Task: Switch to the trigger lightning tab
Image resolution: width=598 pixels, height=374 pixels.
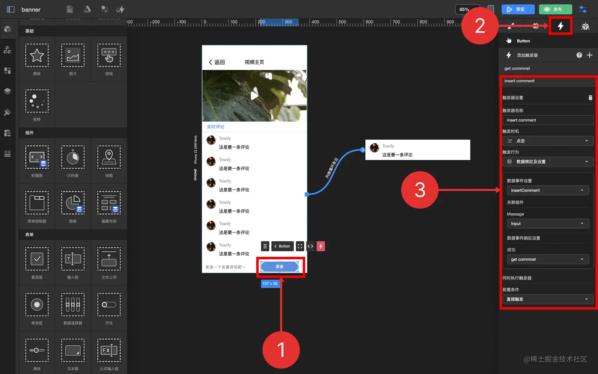Action: 560,26
